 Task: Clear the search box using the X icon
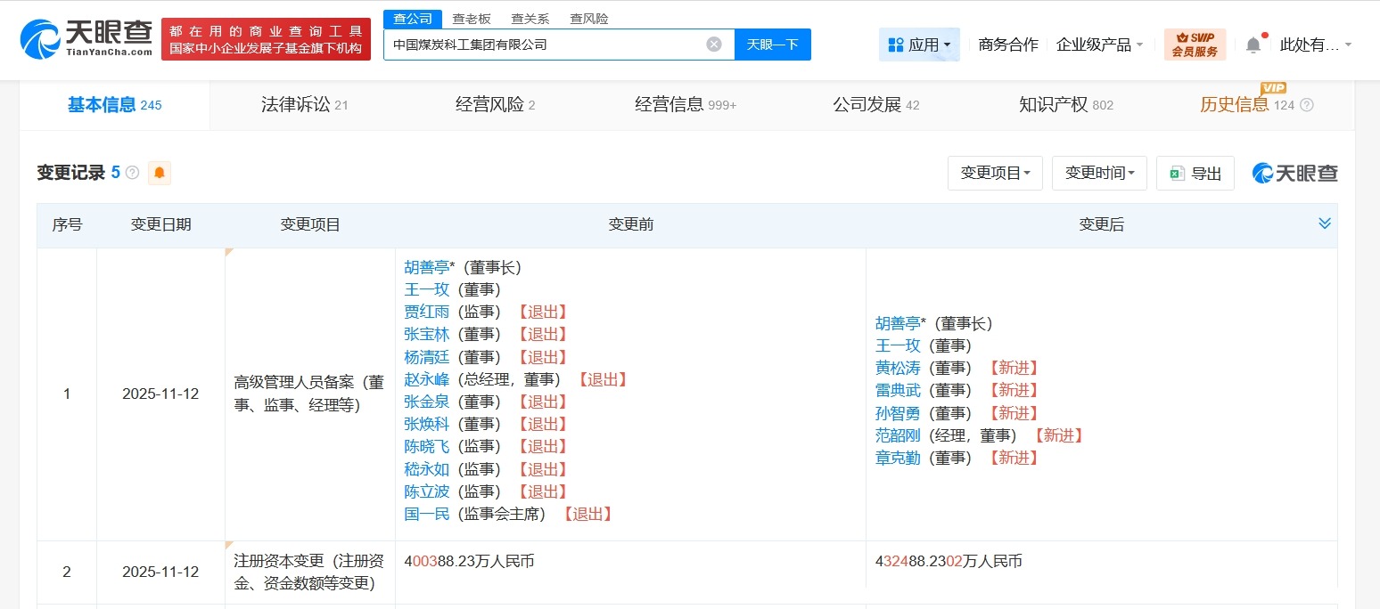713,44
